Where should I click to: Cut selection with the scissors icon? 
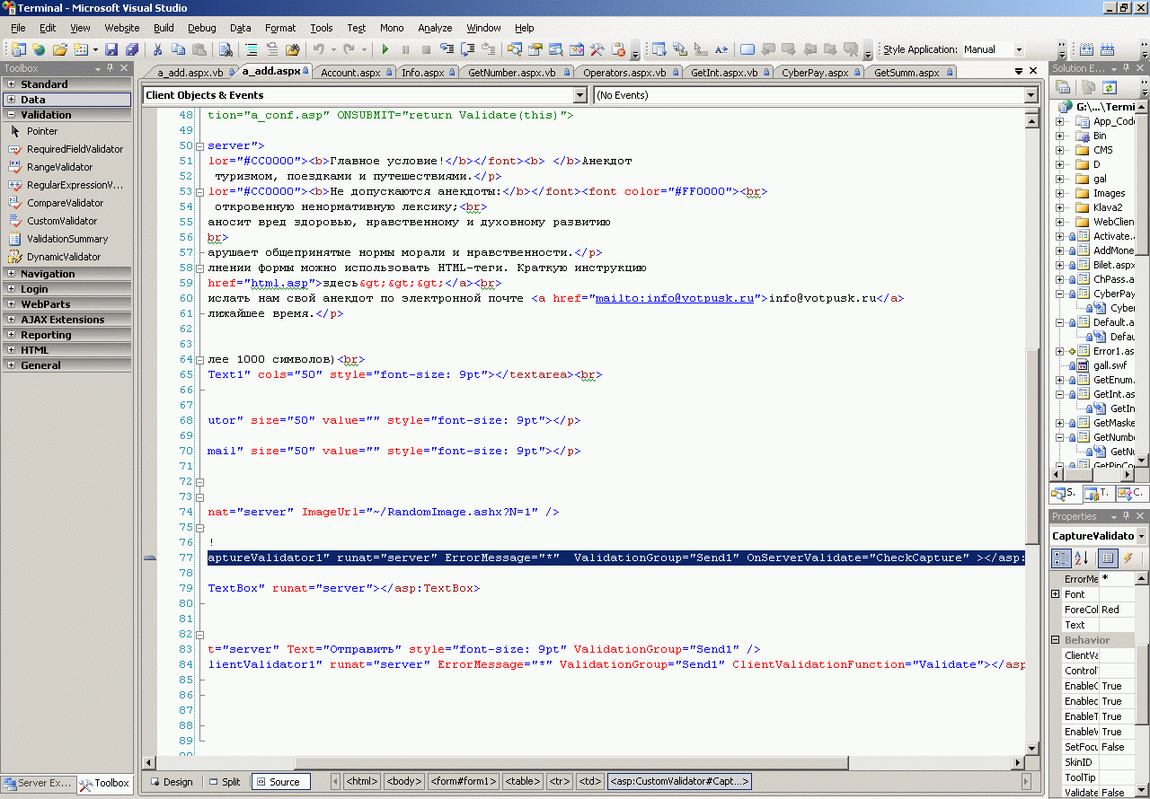[158, 50]
